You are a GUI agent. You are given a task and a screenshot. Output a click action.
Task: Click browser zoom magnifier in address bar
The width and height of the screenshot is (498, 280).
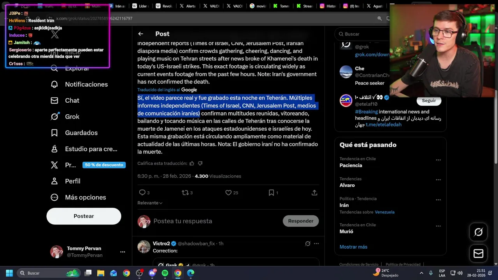point(379,18)
